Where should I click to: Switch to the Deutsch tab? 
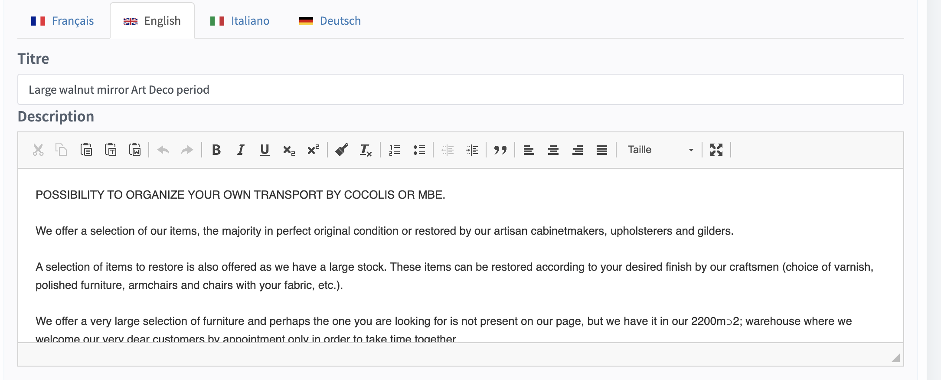tap(330, 21)
